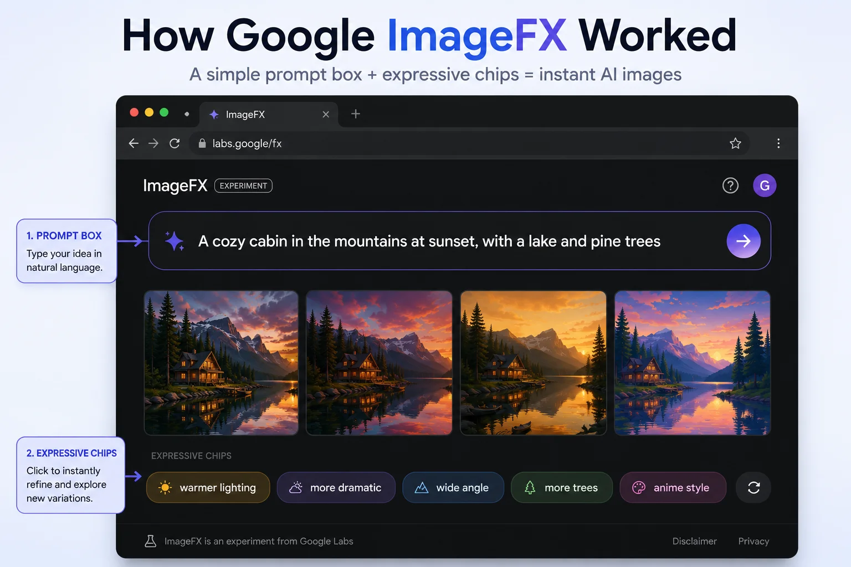The width and height of the screenshot is (851, 567).
Task: Click the lock icon in address bar
Action: (x=202, y=143)
